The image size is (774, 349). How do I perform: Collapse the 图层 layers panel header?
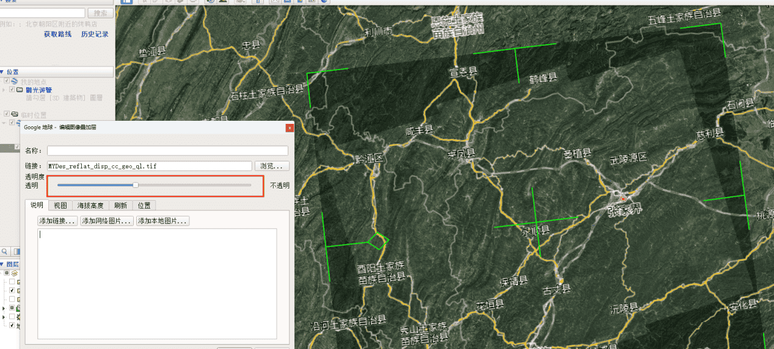[10, 264]
